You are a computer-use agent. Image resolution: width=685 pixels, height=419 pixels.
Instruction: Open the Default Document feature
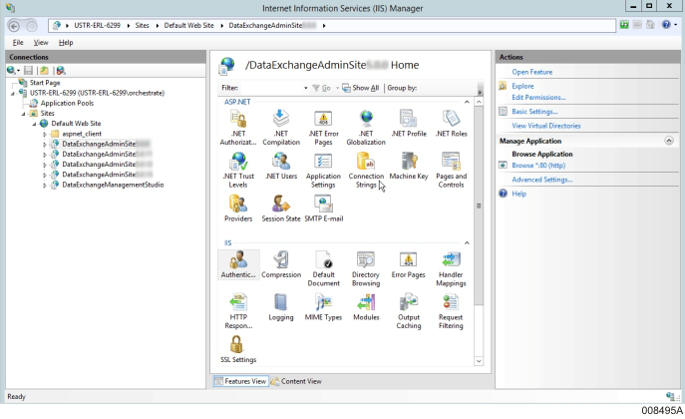323,268
